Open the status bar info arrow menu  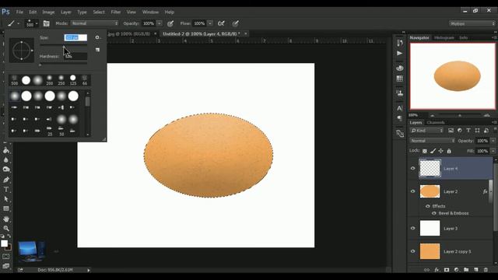tap(89, 270)
